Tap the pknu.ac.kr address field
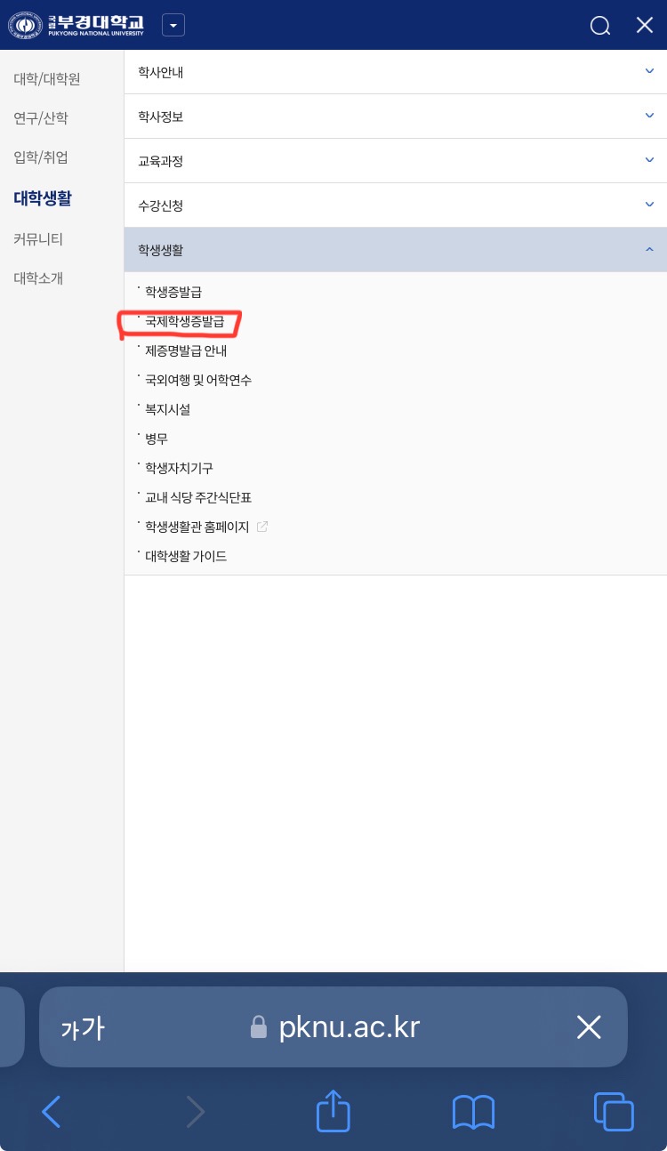Image resolution: width=667 pixels, height=1151 pixels. click(333, 1027)
